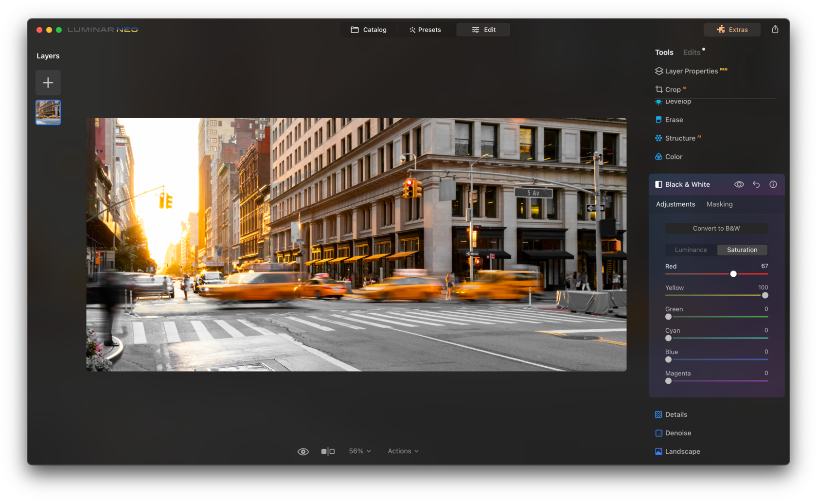817x501 pixels.
Task: Open the Color tool
Action: coord(673,157)
